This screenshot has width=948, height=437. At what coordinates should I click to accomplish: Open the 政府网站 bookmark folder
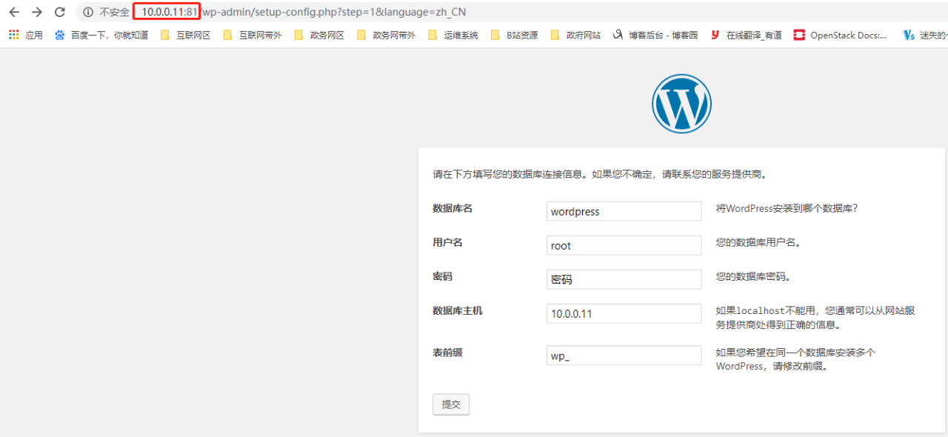575,35
